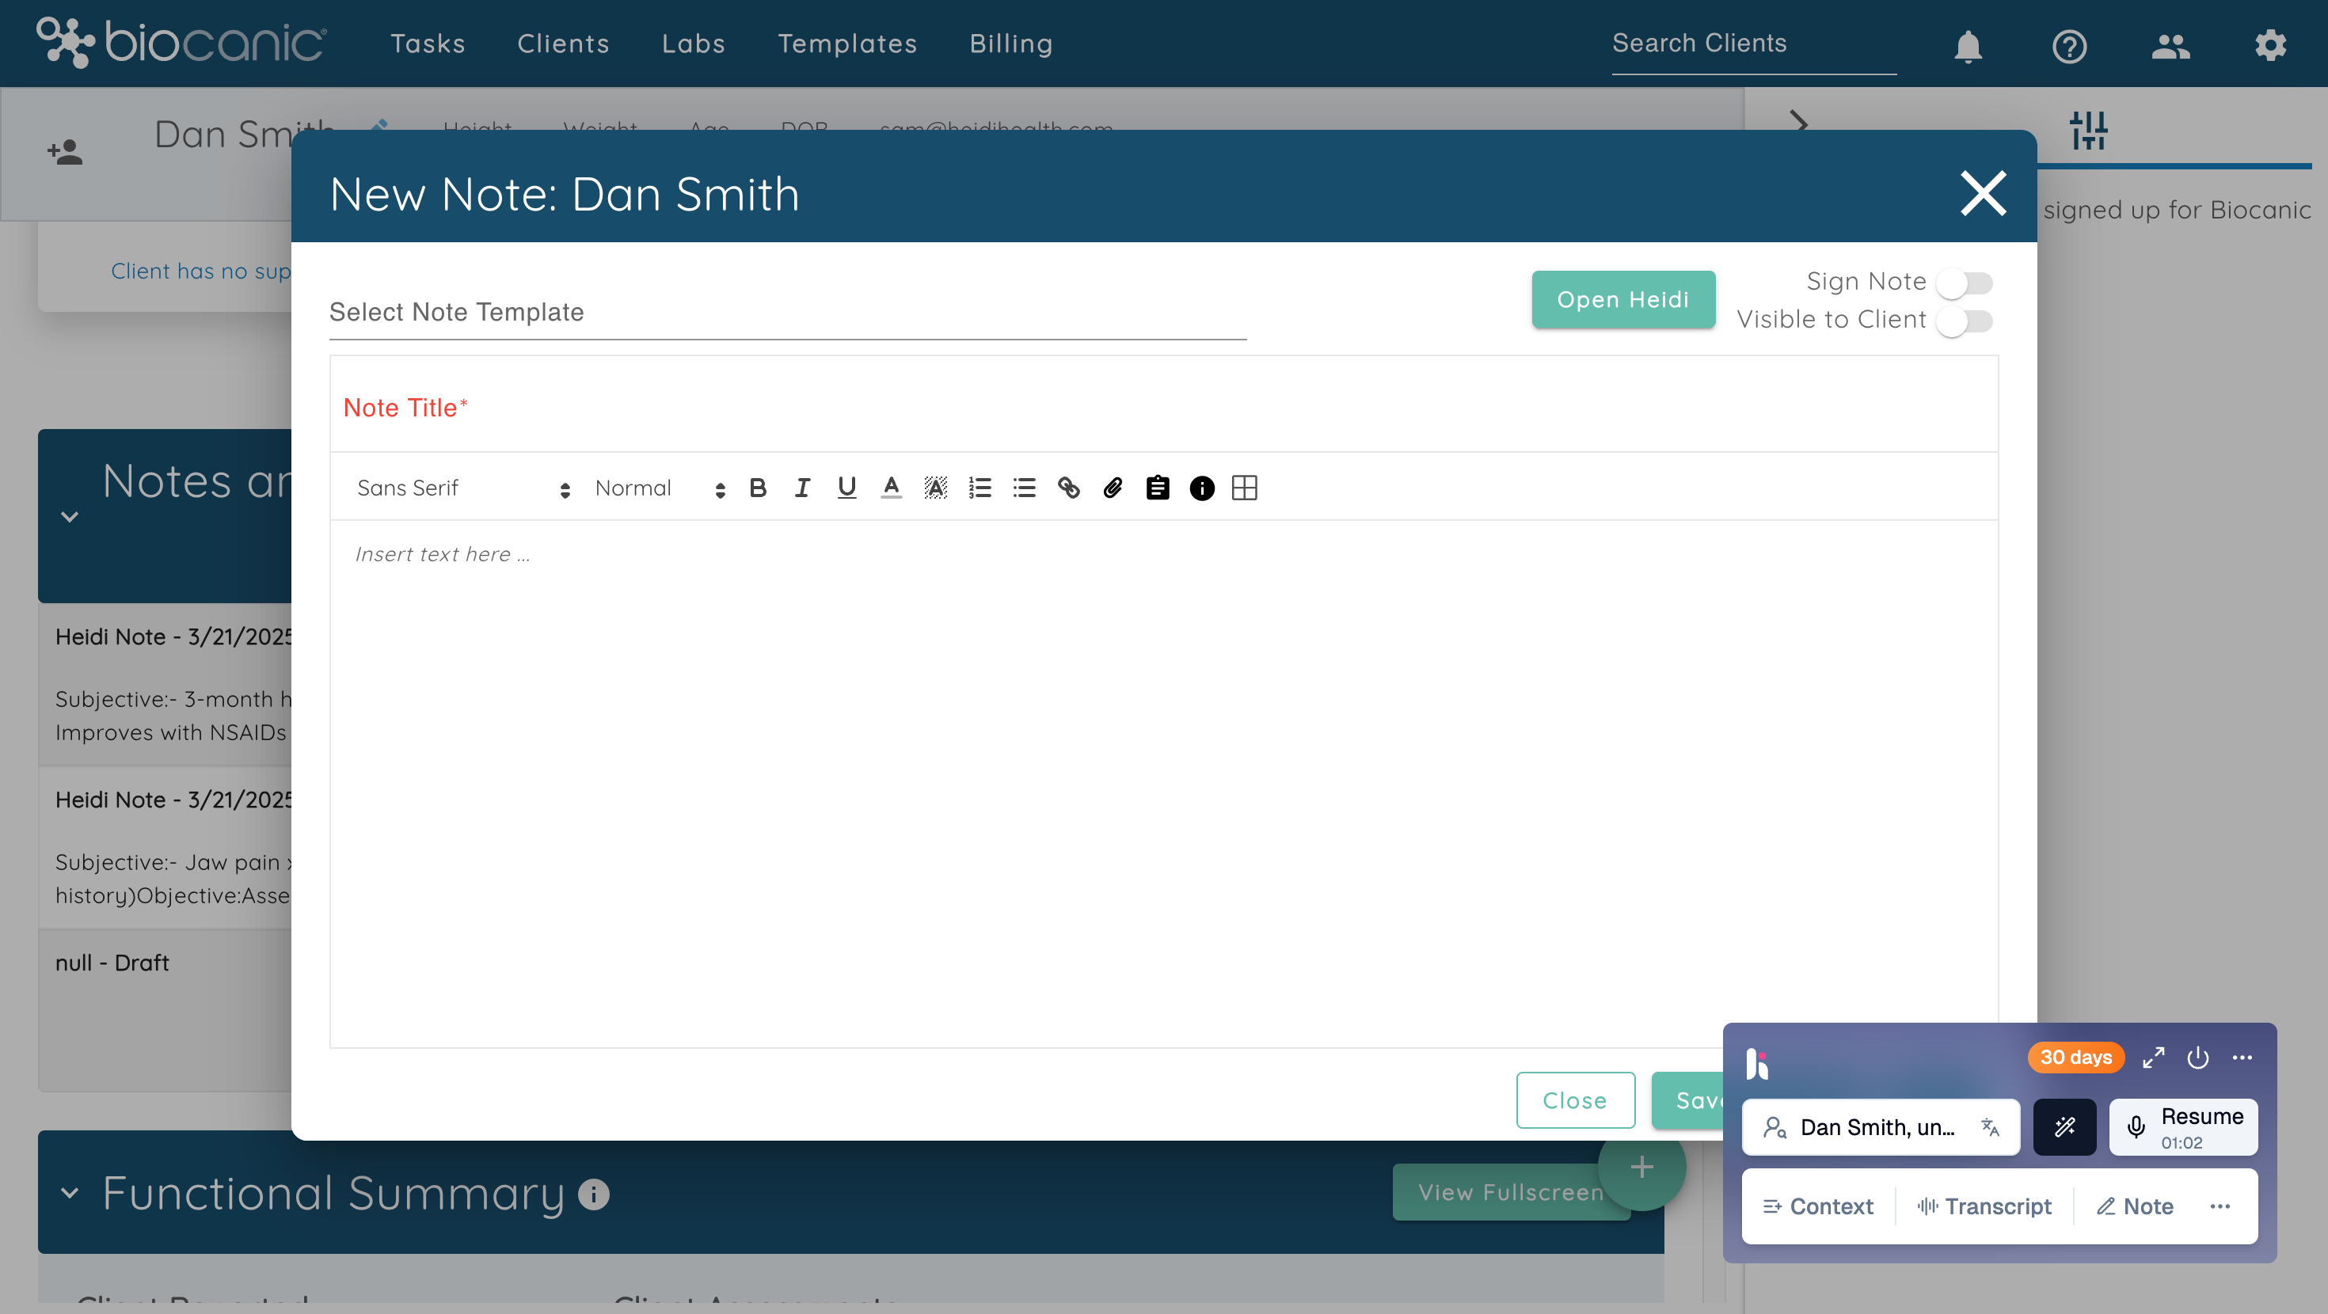Open the Clients menu
The image size is (2328, 1314).
tap(563, 44)
